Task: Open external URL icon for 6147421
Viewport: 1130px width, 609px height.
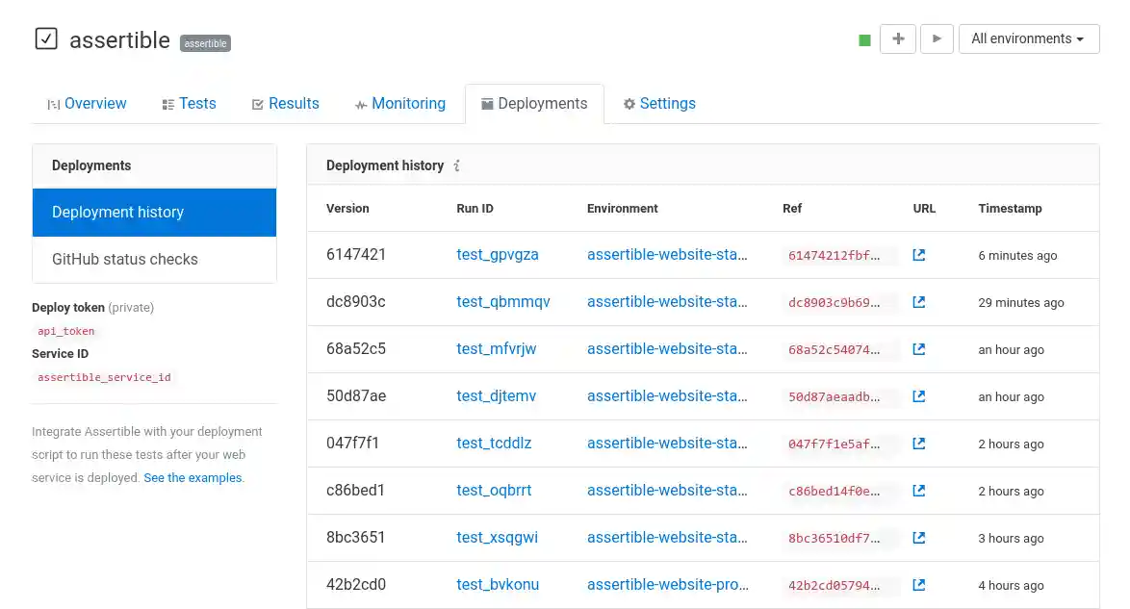Action: [x=919, y=255]
